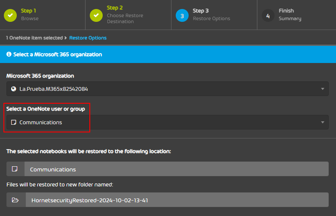Expand the Microsoft 365 organization dropdown arrow

(x=322, y=89)
